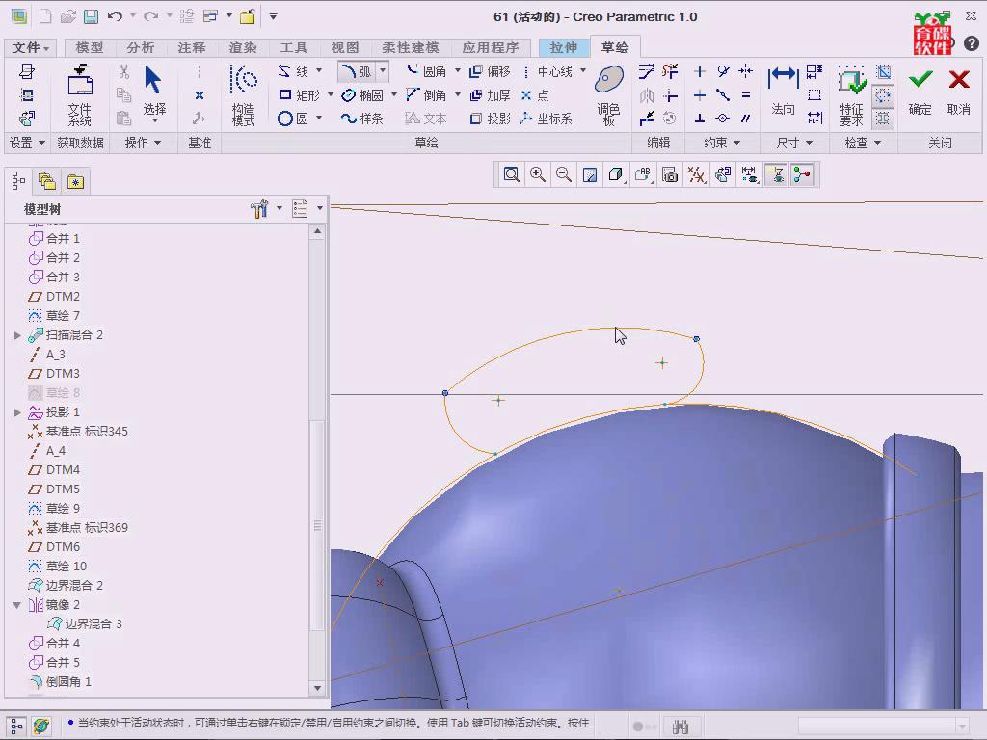Click the 特征要求 (Feature Requirements) icon
The height and width of the screenshot is (740, 987).
pos(851,95)
